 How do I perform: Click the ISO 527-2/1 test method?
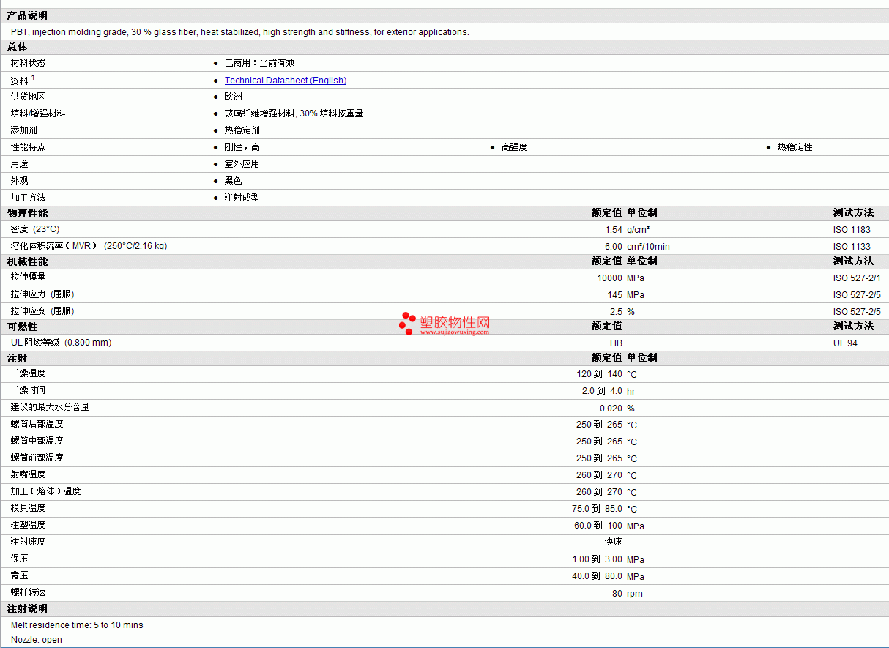[857, 278]
